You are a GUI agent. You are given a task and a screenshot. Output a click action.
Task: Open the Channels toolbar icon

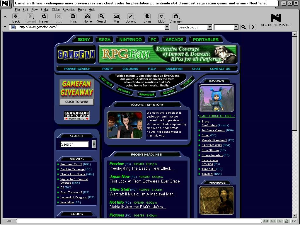pyautogui.click(x=176, y=16)
